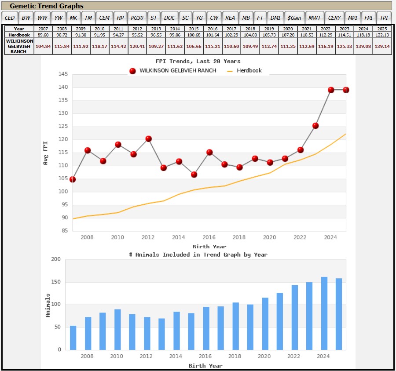Image resolution: width=396 pixels, height=371 pixels.
Task: Click Herdbook value 89.60 in table
Action: pyautogui.click(x=43, y=35)
